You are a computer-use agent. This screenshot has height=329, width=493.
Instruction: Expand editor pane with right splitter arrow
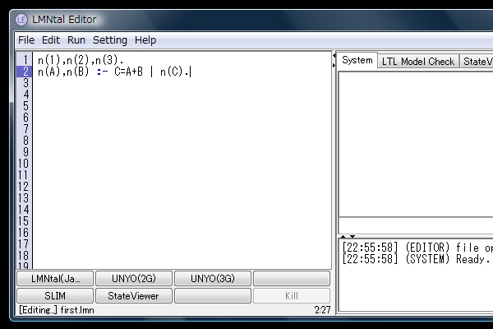334,64
